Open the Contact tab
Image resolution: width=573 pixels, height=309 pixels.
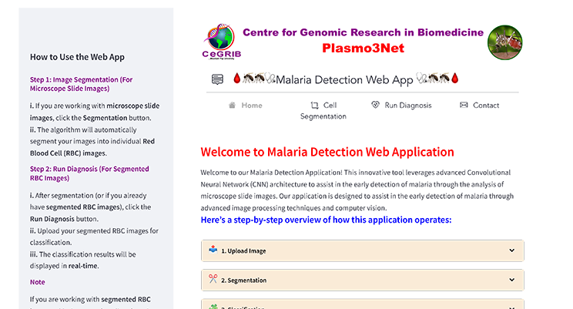[486, 106]
